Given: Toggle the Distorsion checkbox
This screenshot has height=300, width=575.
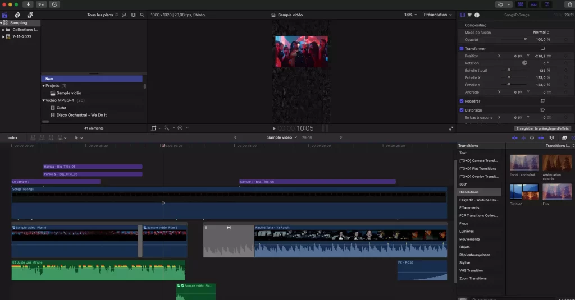Looking at the screenshot, I should click(462, 110).
